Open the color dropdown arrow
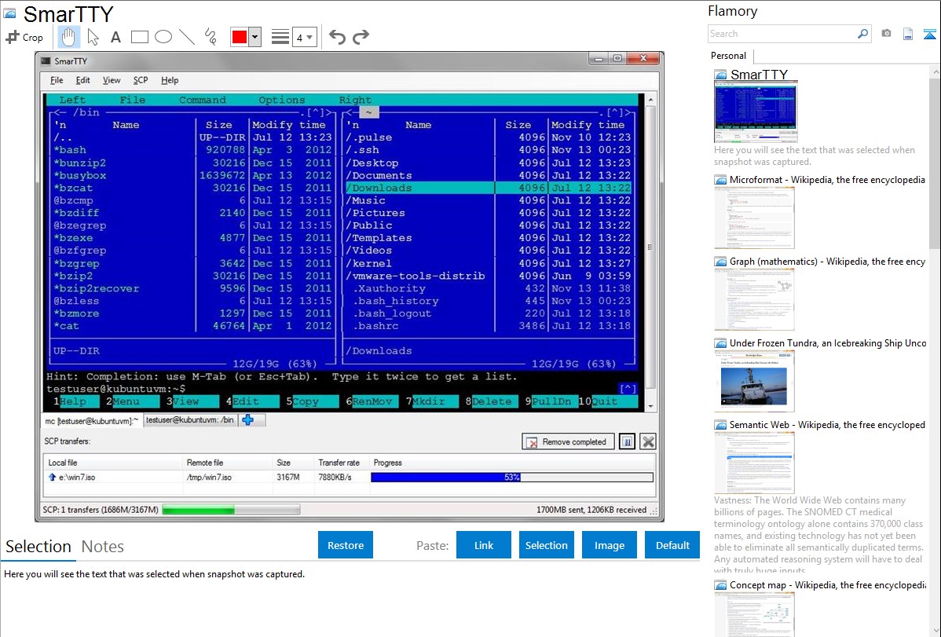941x637 pixels. click(x=254, y=37)
